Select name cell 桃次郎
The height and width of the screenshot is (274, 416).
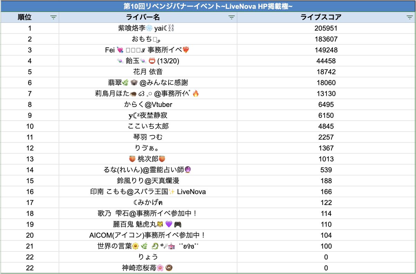click(x=148, y=159)
